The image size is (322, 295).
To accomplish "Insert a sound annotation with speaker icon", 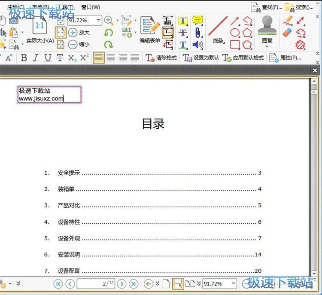I will pyautogui.click(x=198, y=45).
